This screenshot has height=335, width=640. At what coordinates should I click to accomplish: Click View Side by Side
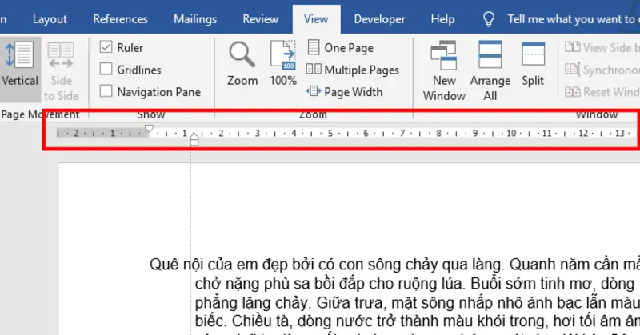click(x=602, y=47)
